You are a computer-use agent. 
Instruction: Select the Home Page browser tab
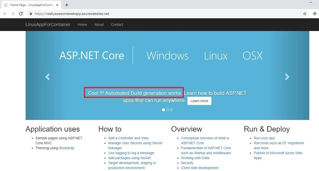31,5
